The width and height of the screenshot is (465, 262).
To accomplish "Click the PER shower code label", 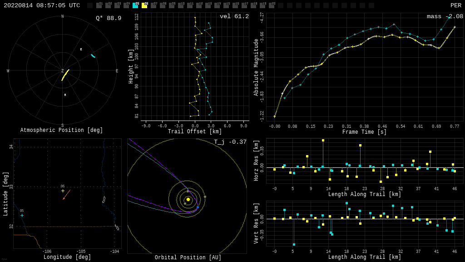I will pos(455,5).
